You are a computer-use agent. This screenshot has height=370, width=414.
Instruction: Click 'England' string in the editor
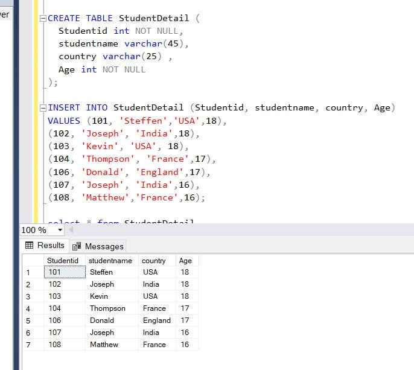click(159, 172)
